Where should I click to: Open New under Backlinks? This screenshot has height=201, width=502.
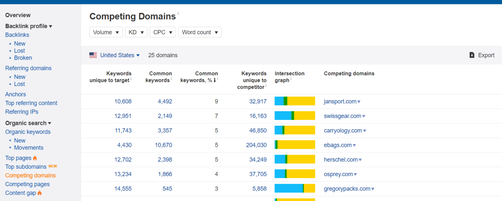click(20, 43)
